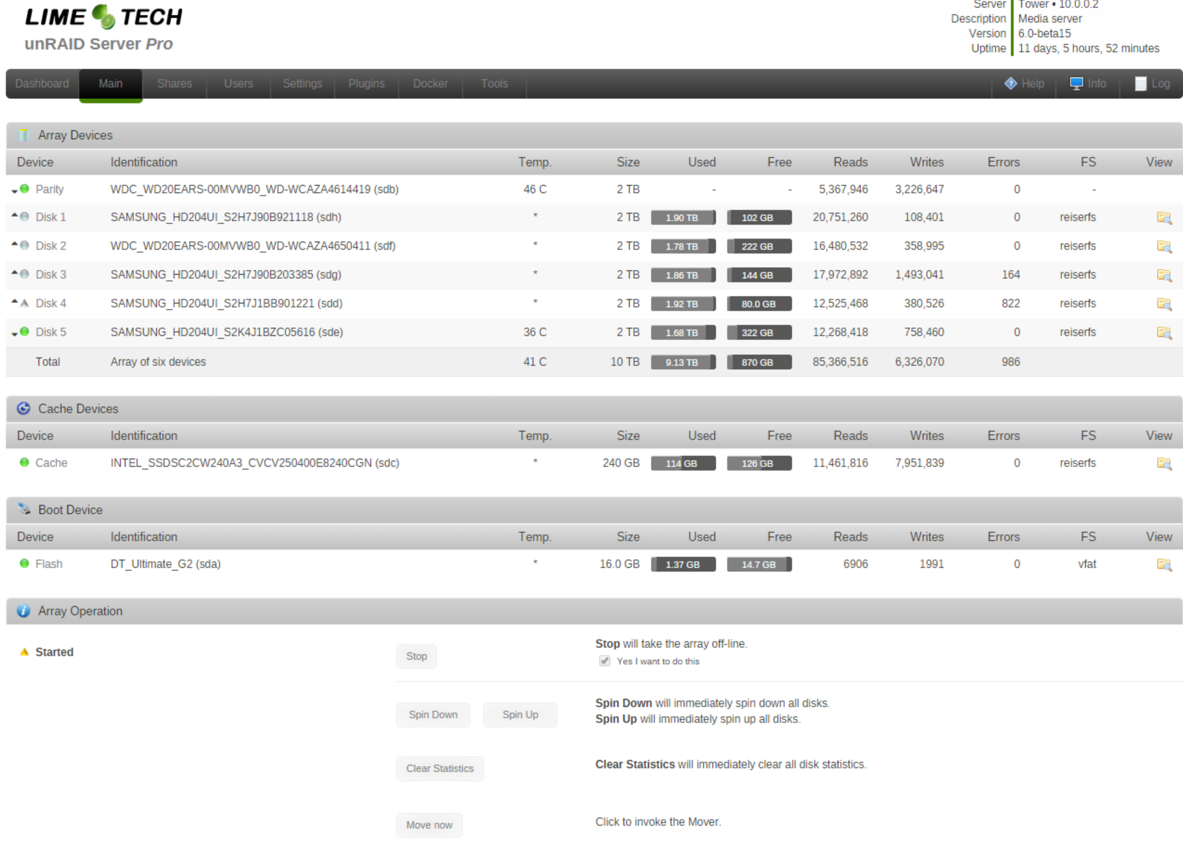Browse the Flash boot device folder icon

click(1164, 564)
